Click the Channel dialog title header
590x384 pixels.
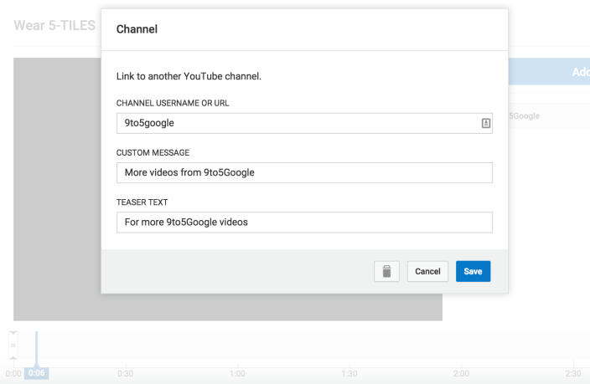137,29
